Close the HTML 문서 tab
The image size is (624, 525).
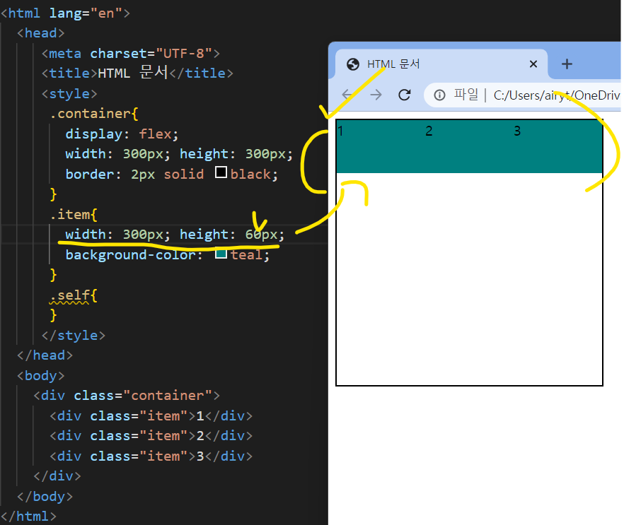click(x=533, y=64)
